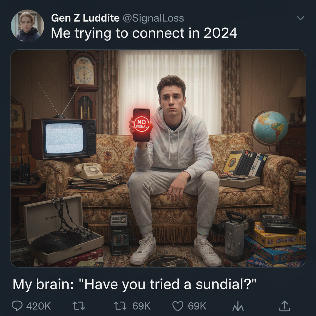Click the static TV screen in photo

[64, 138]
